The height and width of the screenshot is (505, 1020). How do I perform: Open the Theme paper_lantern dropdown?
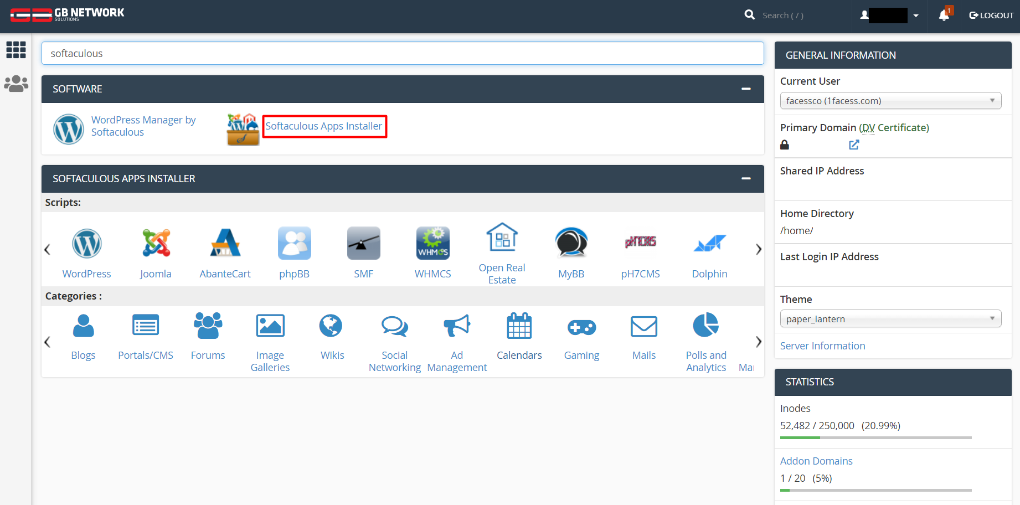coord(890,319)
